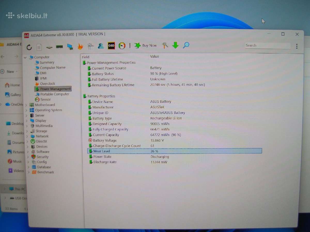Expand the Display tree node
Screen dimensions: 310x232
26,121
